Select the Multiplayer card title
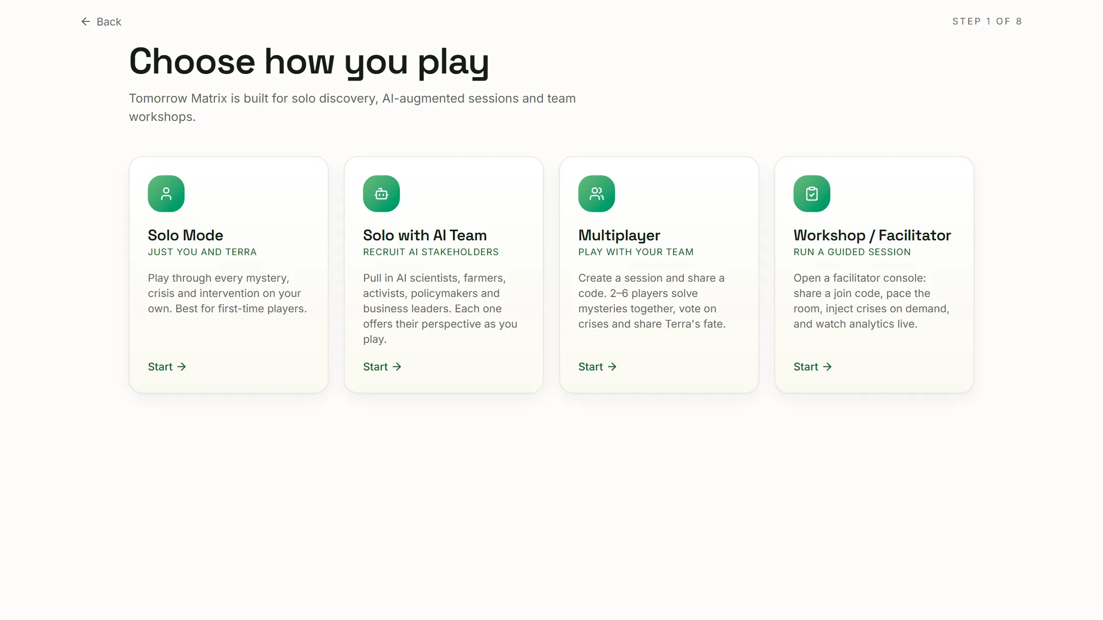Screen dimensions: 1103x620 click(619, 235)
